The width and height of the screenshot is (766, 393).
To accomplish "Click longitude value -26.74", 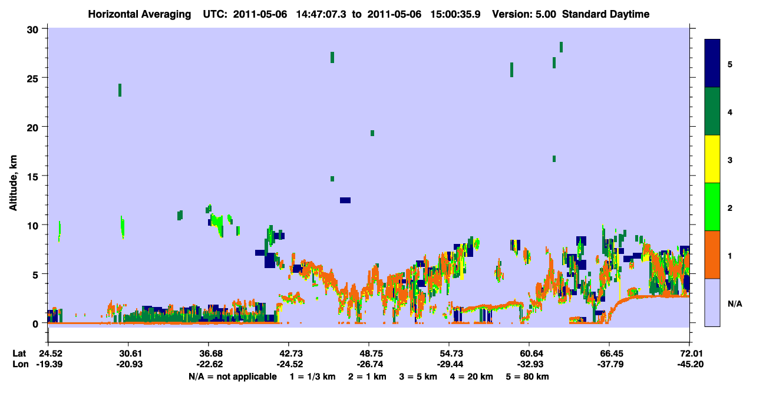I will click(369, 365).
